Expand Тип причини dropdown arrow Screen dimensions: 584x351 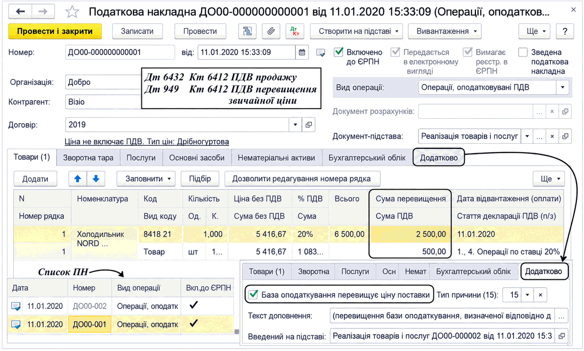click(x=528, y=295)
